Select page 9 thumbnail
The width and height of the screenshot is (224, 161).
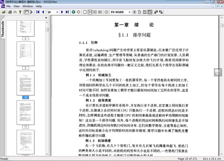coord(25,54)
